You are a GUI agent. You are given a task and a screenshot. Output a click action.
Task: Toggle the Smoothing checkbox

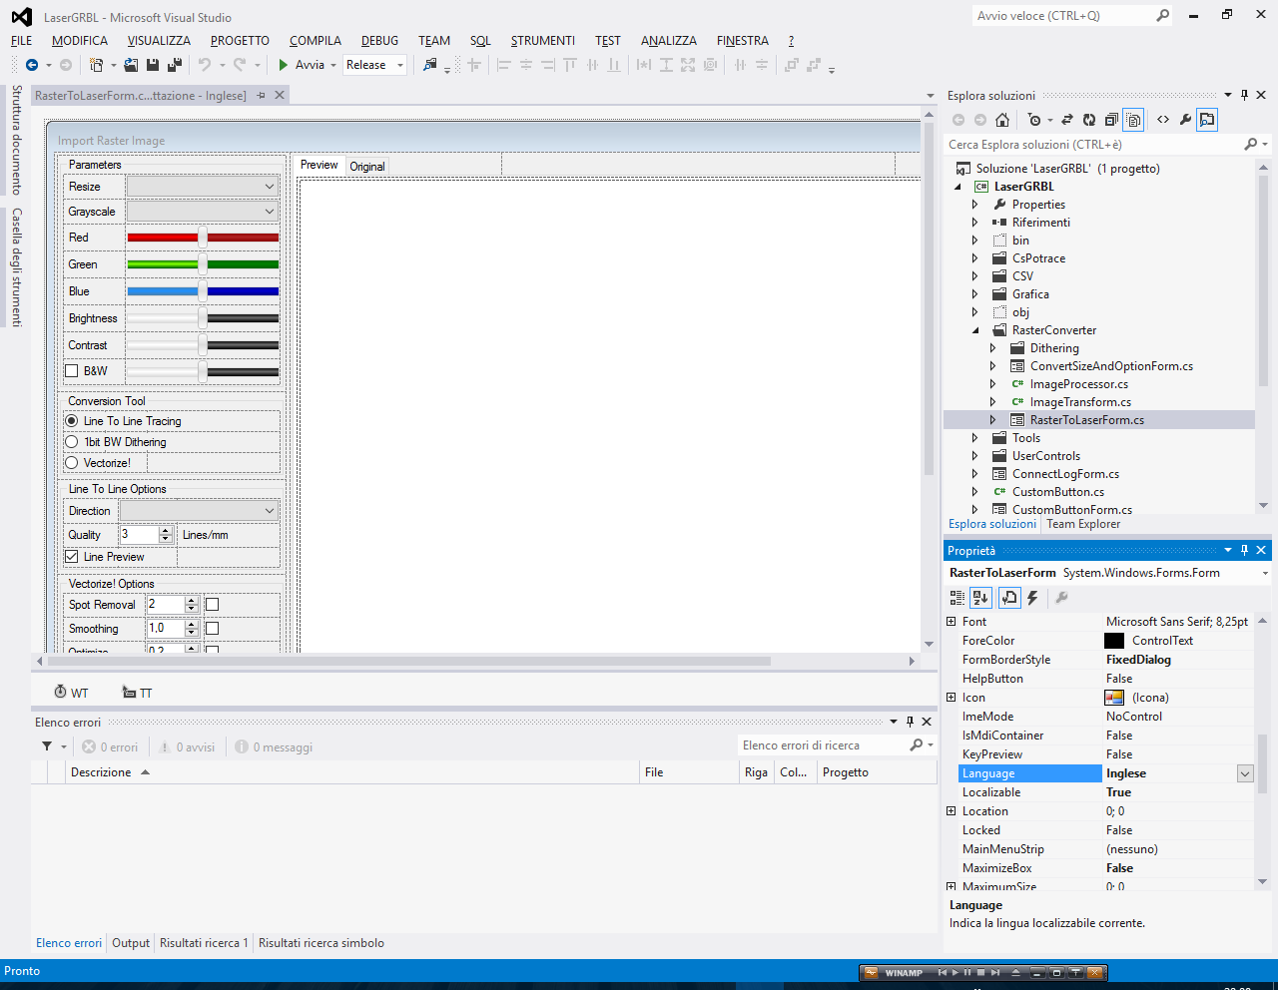click(x=212, y=629)
